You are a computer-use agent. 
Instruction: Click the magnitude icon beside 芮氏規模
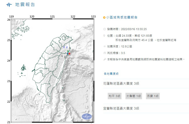[105, 53]
